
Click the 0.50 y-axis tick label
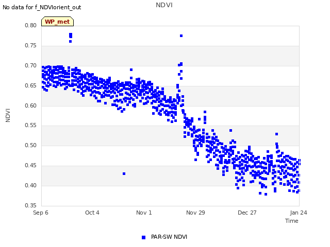31,145
